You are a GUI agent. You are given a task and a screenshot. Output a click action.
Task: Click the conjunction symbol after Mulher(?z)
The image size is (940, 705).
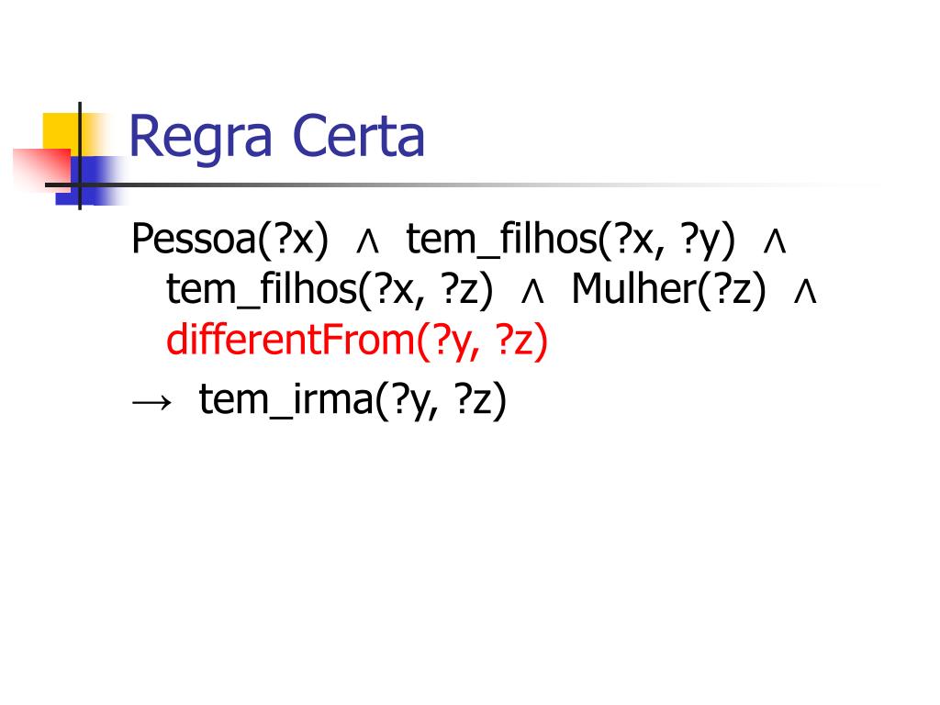[805, 293]
